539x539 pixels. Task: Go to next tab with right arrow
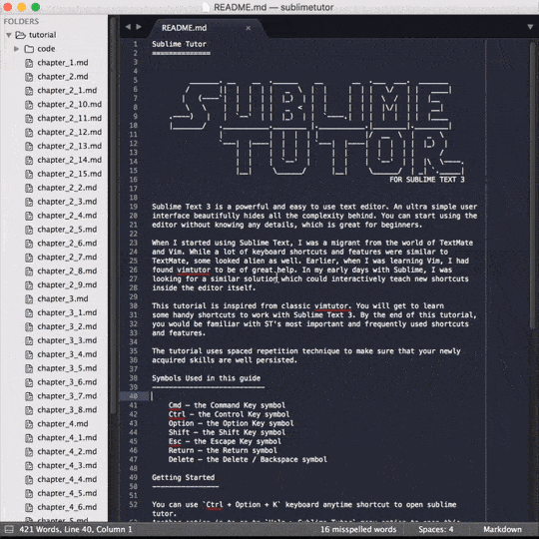click(139, 27)
